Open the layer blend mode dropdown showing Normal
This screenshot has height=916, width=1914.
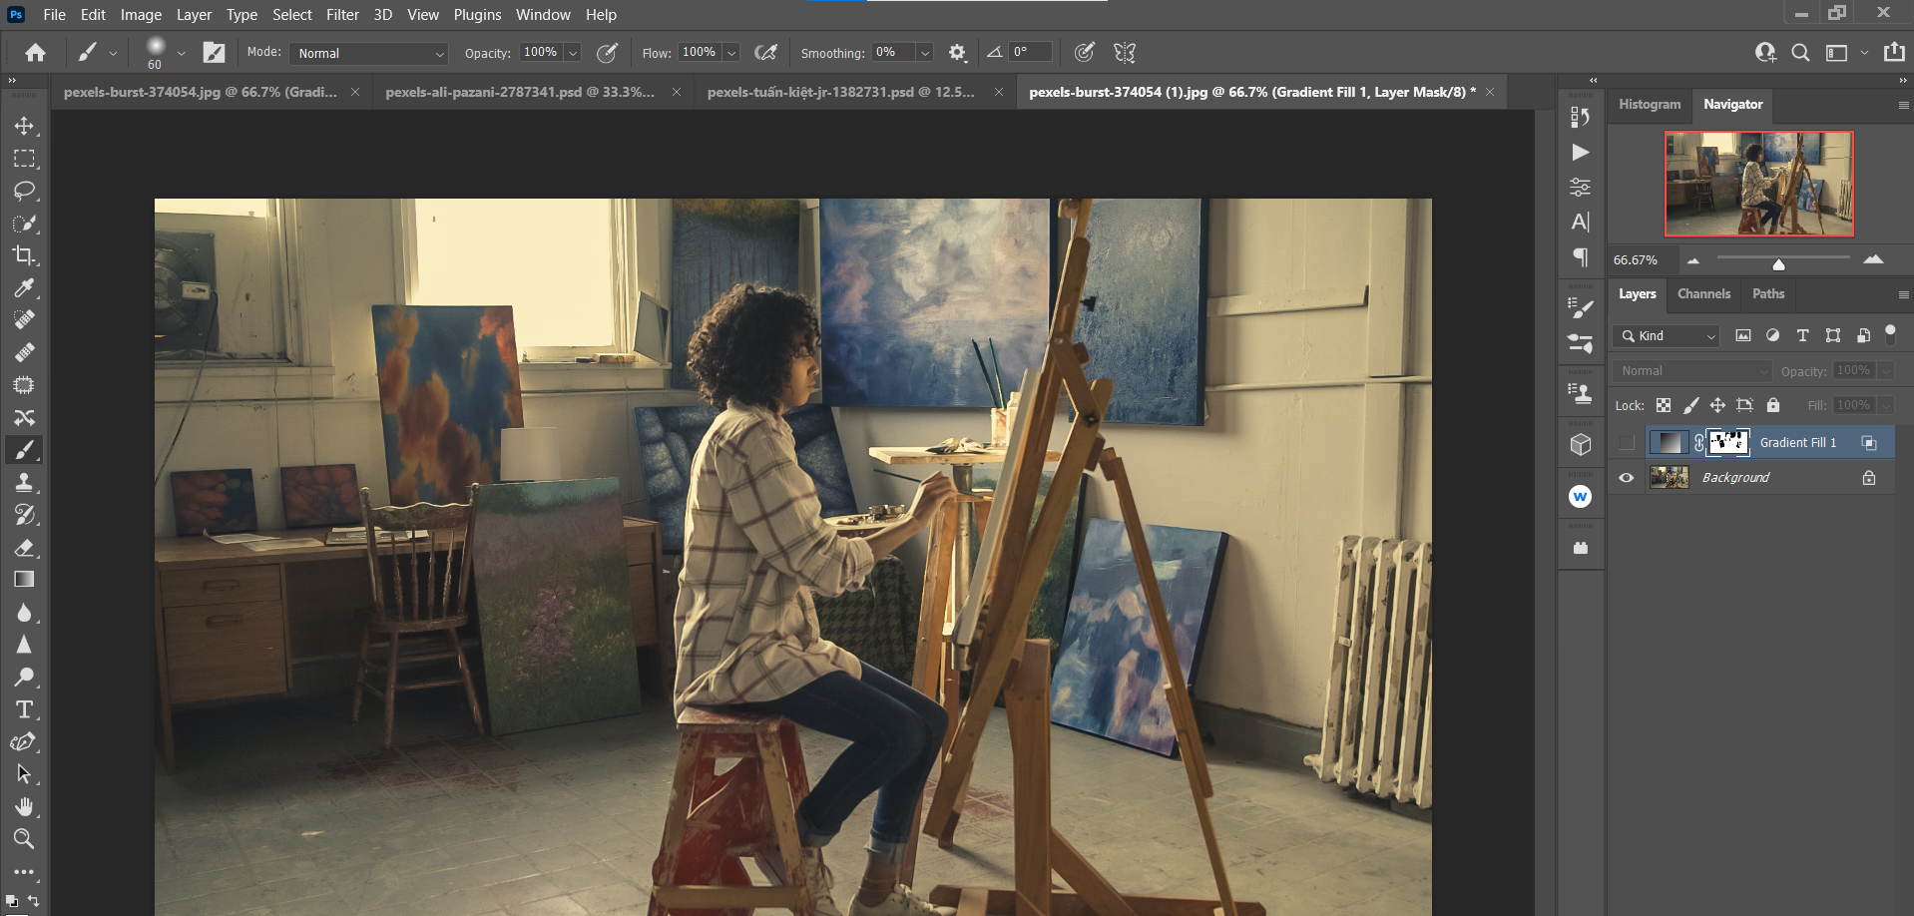[1690, 370]
